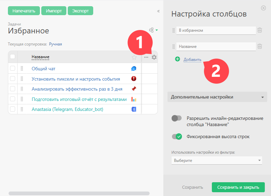This screenshot has height=196, width=271.
Task: Disable Фиксированная высота строк toggle
Action: [x=177, y=137]
